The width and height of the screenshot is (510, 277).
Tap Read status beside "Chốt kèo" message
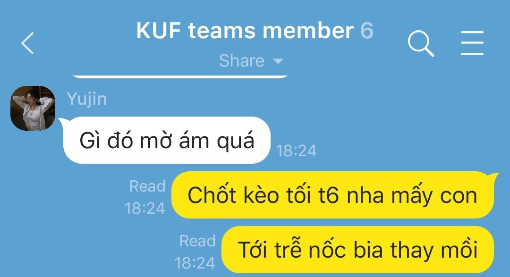pos(147,186)
